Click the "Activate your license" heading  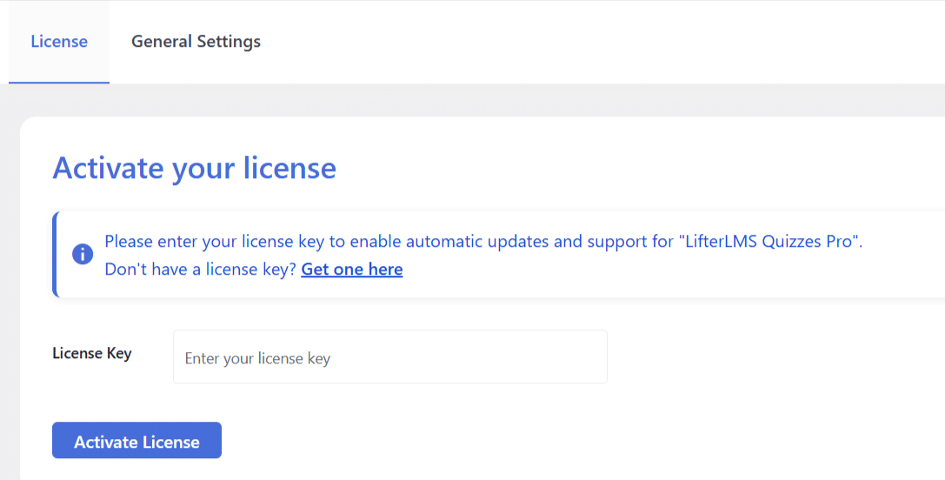tap(194, 168)
